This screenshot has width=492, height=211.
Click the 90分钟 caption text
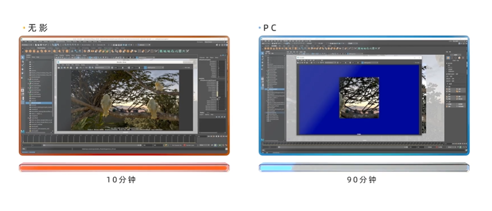tap(361, 180)
